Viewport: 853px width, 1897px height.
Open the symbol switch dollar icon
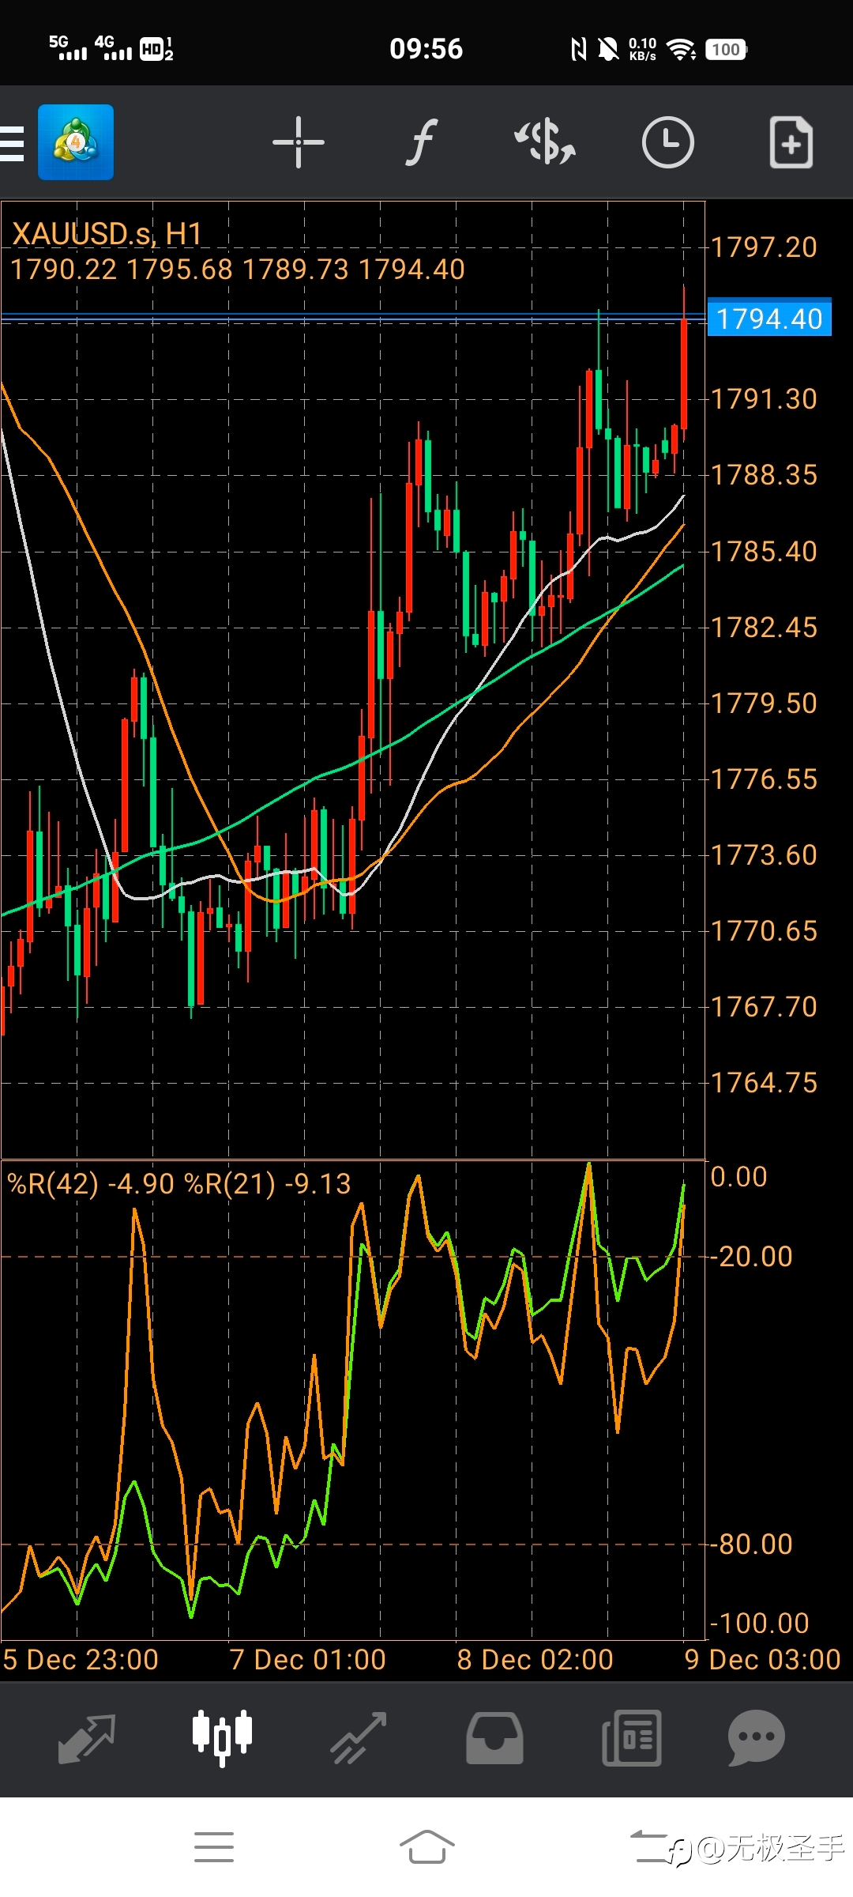coord(545,142)
